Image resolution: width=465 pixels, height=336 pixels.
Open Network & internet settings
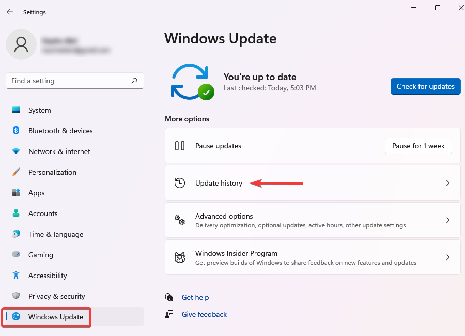coord(75,151)
